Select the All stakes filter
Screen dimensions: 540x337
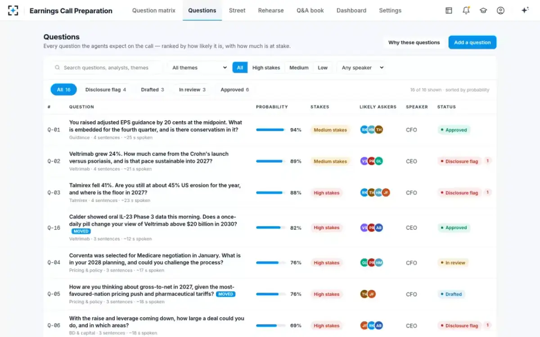coord(240,68)
